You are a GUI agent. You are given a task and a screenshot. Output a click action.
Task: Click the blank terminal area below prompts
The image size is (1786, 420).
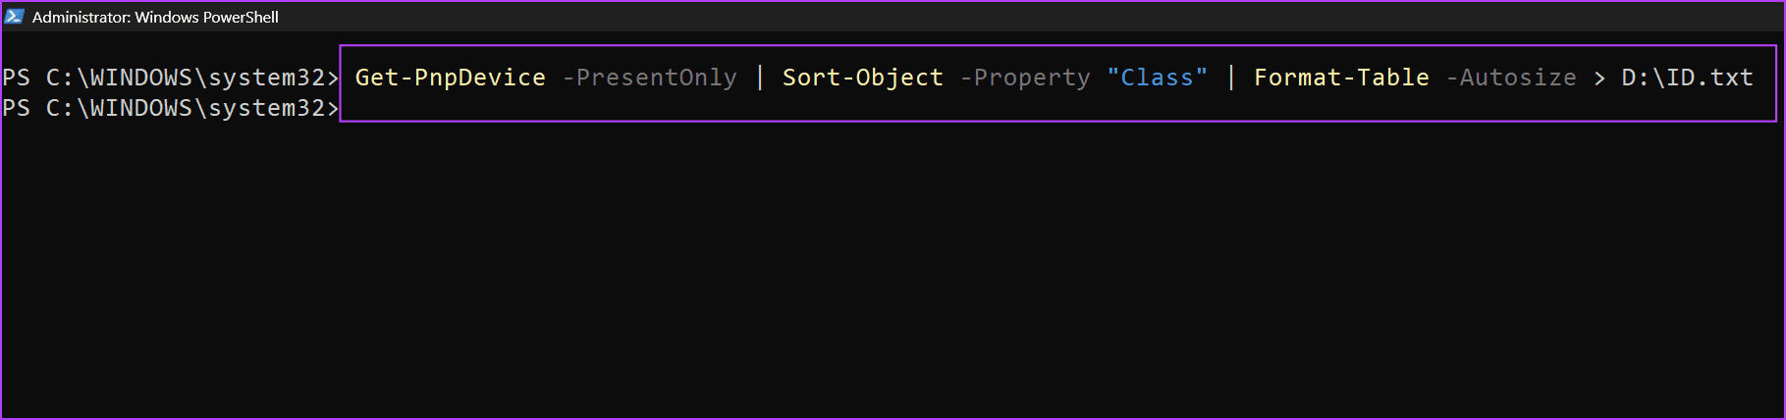tap(893, 270)
